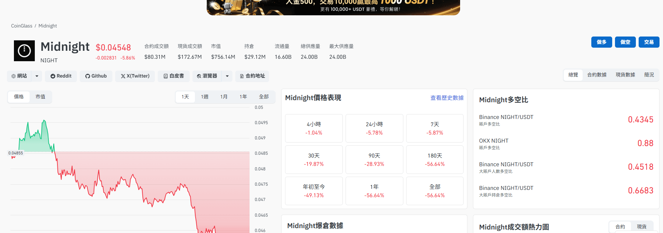
Task: Click the 持倉 value $29.12M
Action: click(255, 57)
